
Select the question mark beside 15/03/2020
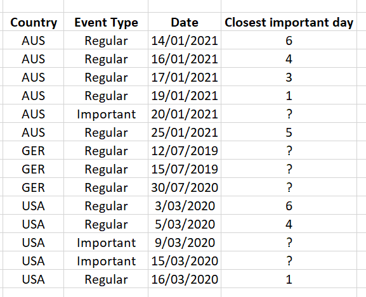(x=289, y=261)
